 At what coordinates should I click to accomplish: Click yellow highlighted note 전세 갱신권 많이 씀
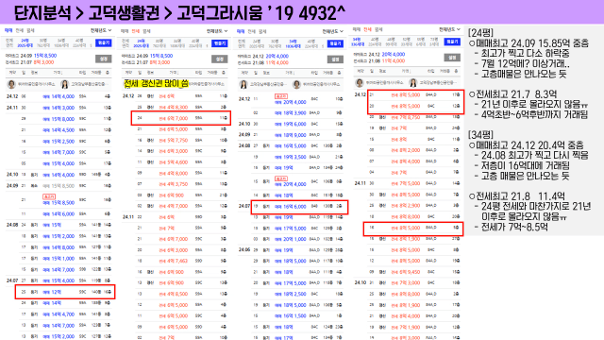[x=156, y=84]
